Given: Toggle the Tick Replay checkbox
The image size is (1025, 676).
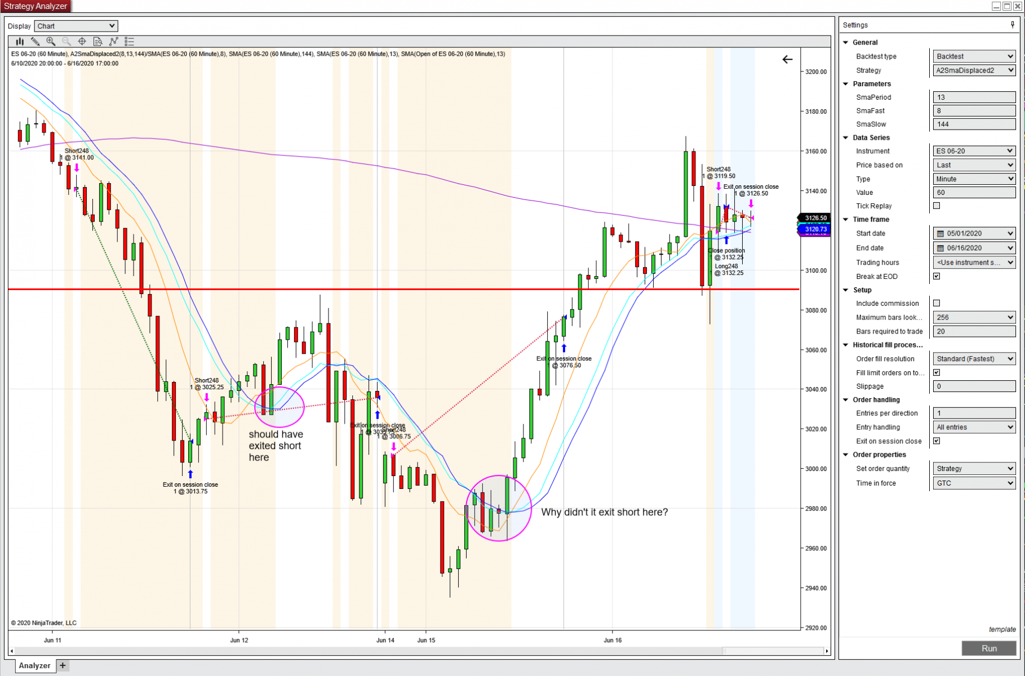Looking at the screenshot, I should [937, 206].
